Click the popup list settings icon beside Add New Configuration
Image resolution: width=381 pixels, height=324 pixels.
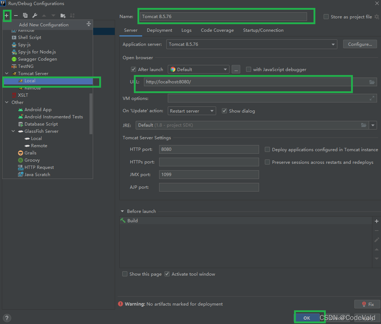click(x=89, y=24)
